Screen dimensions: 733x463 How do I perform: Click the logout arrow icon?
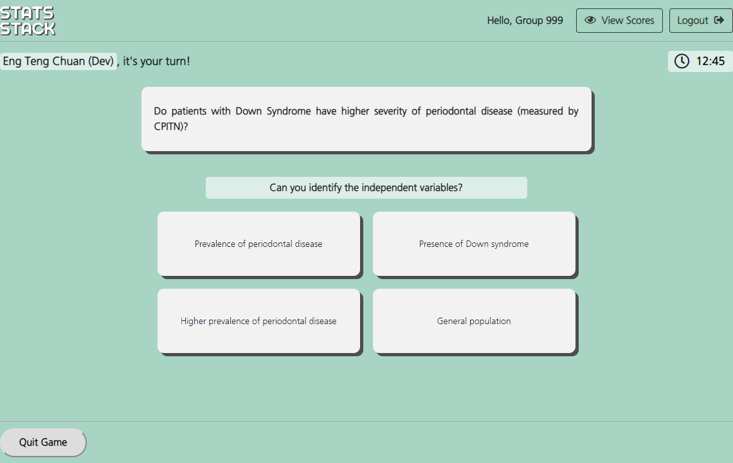719,21
